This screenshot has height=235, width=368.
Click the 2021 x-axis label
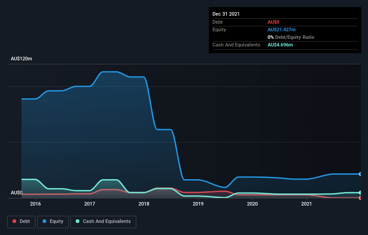tap(307, 204)
